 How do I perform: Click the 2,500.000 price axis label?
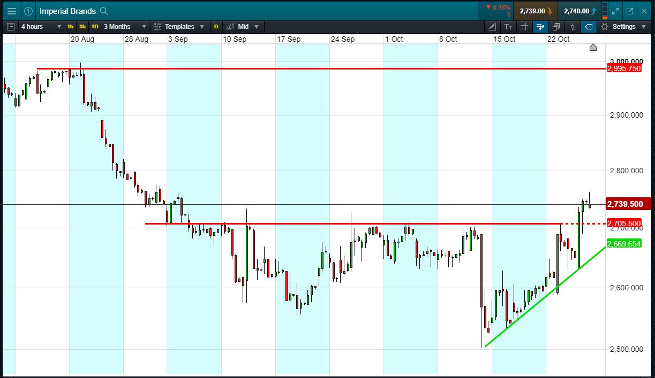[627, 350]
